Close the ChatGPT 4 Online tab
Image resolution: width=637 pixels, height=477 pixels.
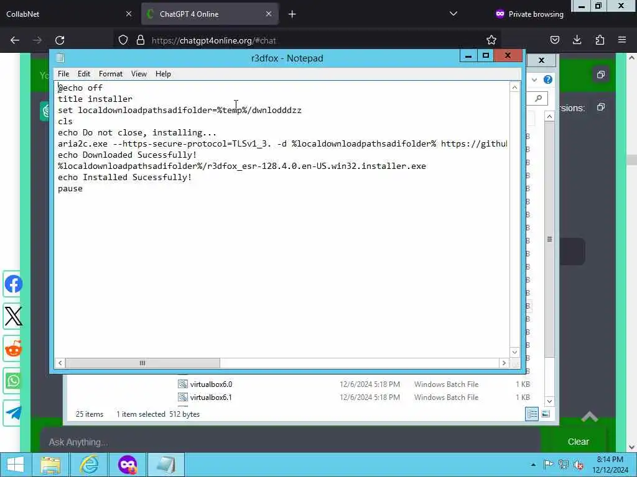pyautogui.click(x=269, y=14)
